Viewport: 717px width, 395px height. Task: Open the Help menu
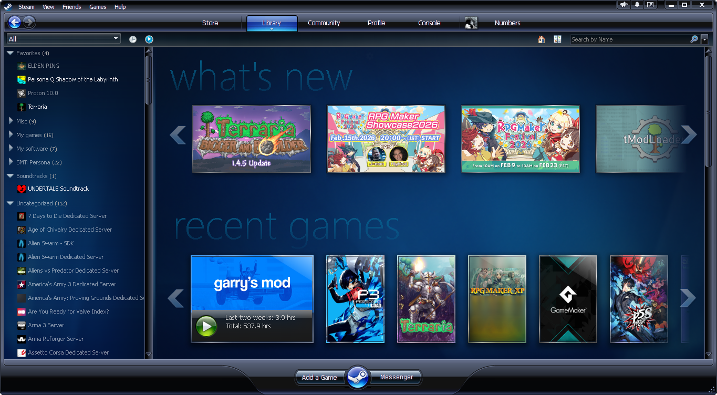pos(120,7)
